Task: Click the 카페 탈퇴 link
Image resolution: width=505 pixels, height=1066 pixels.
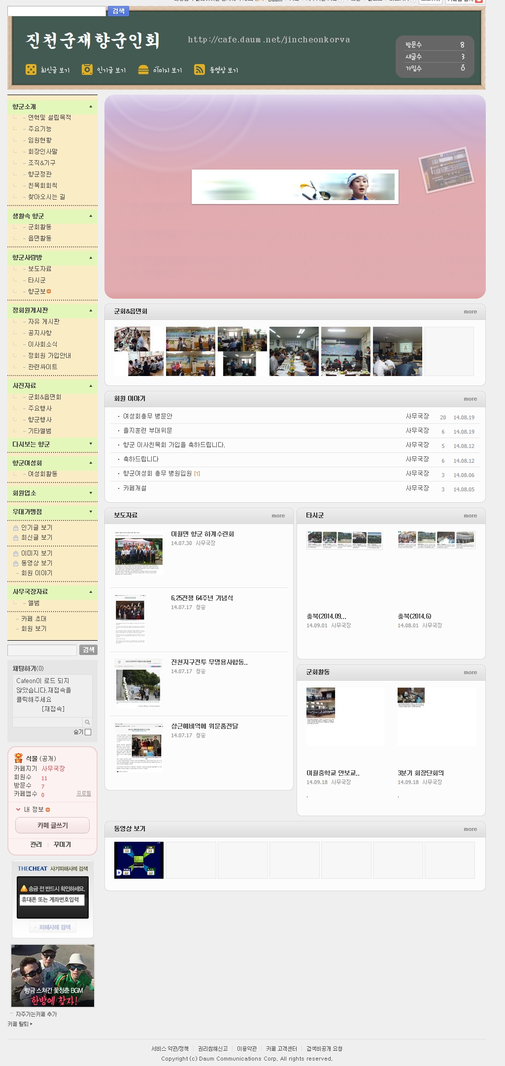Action: tap(20, 1024)
